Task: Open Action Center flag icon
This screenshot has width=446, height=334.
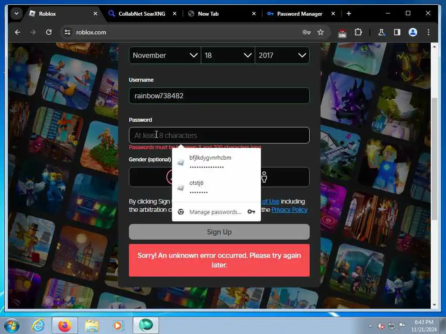Action: [x=402, y=325]
